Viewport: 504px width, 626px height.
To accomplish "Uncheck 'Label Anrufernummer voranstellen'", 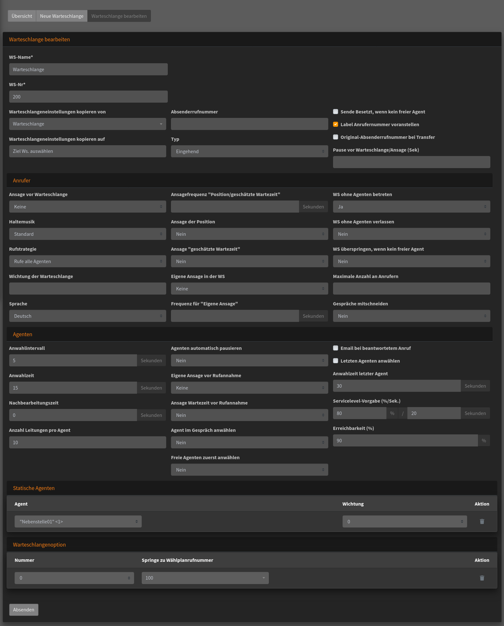I will coord(336,124).
